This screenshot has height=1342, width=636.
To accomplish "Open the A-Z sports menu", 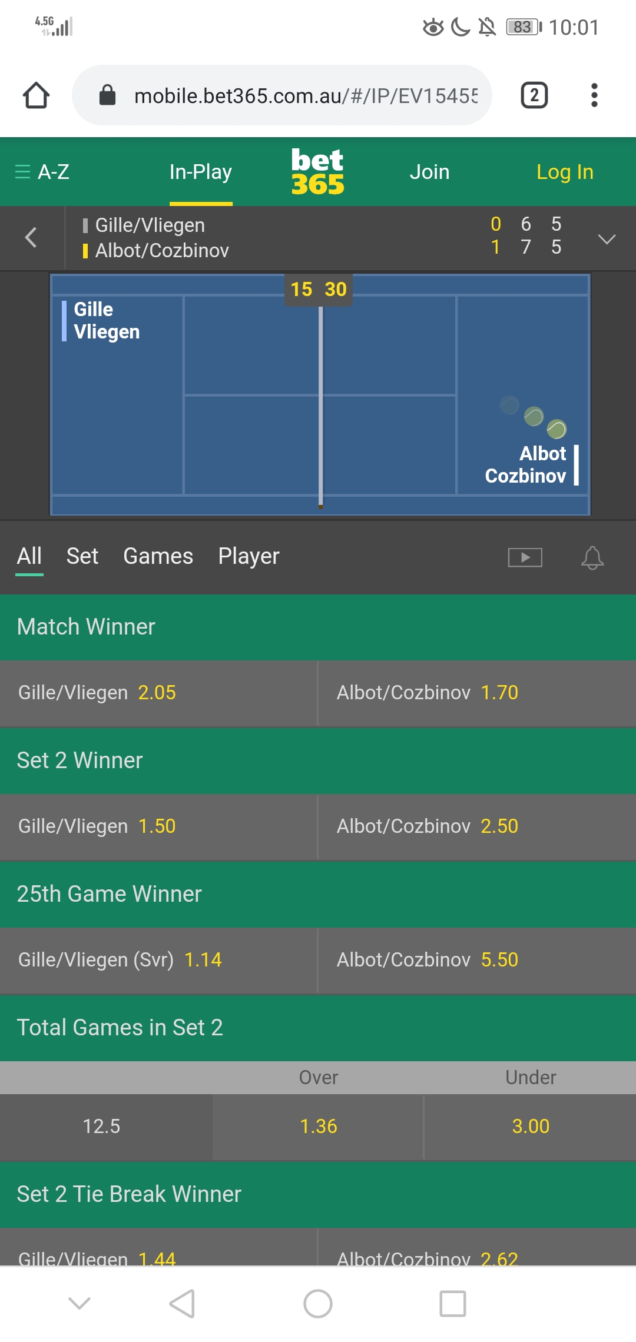I will tap(42, 172).
